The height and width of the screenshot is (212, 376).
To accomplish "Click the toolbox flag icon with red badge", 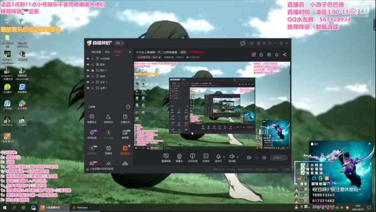I will 92,163.
